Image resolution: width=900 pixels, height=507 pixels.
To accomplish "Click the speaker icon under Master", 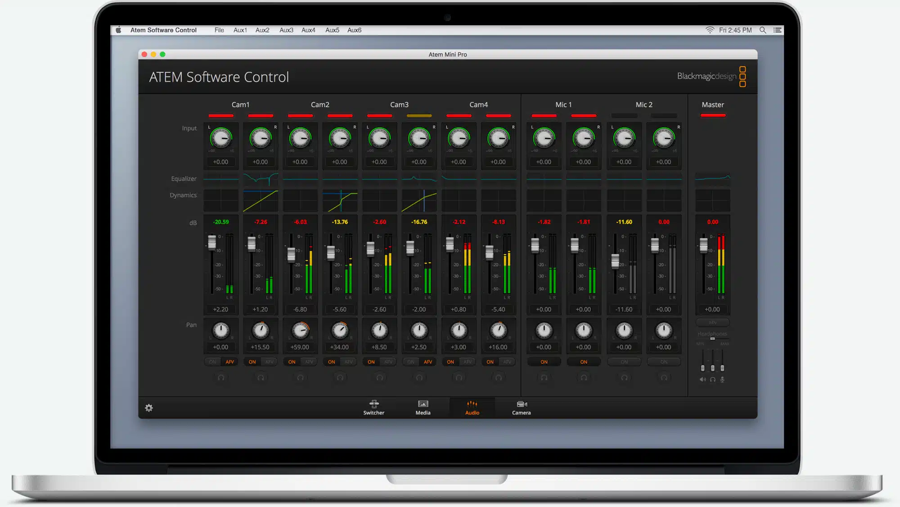I will [x=702, y=379].
